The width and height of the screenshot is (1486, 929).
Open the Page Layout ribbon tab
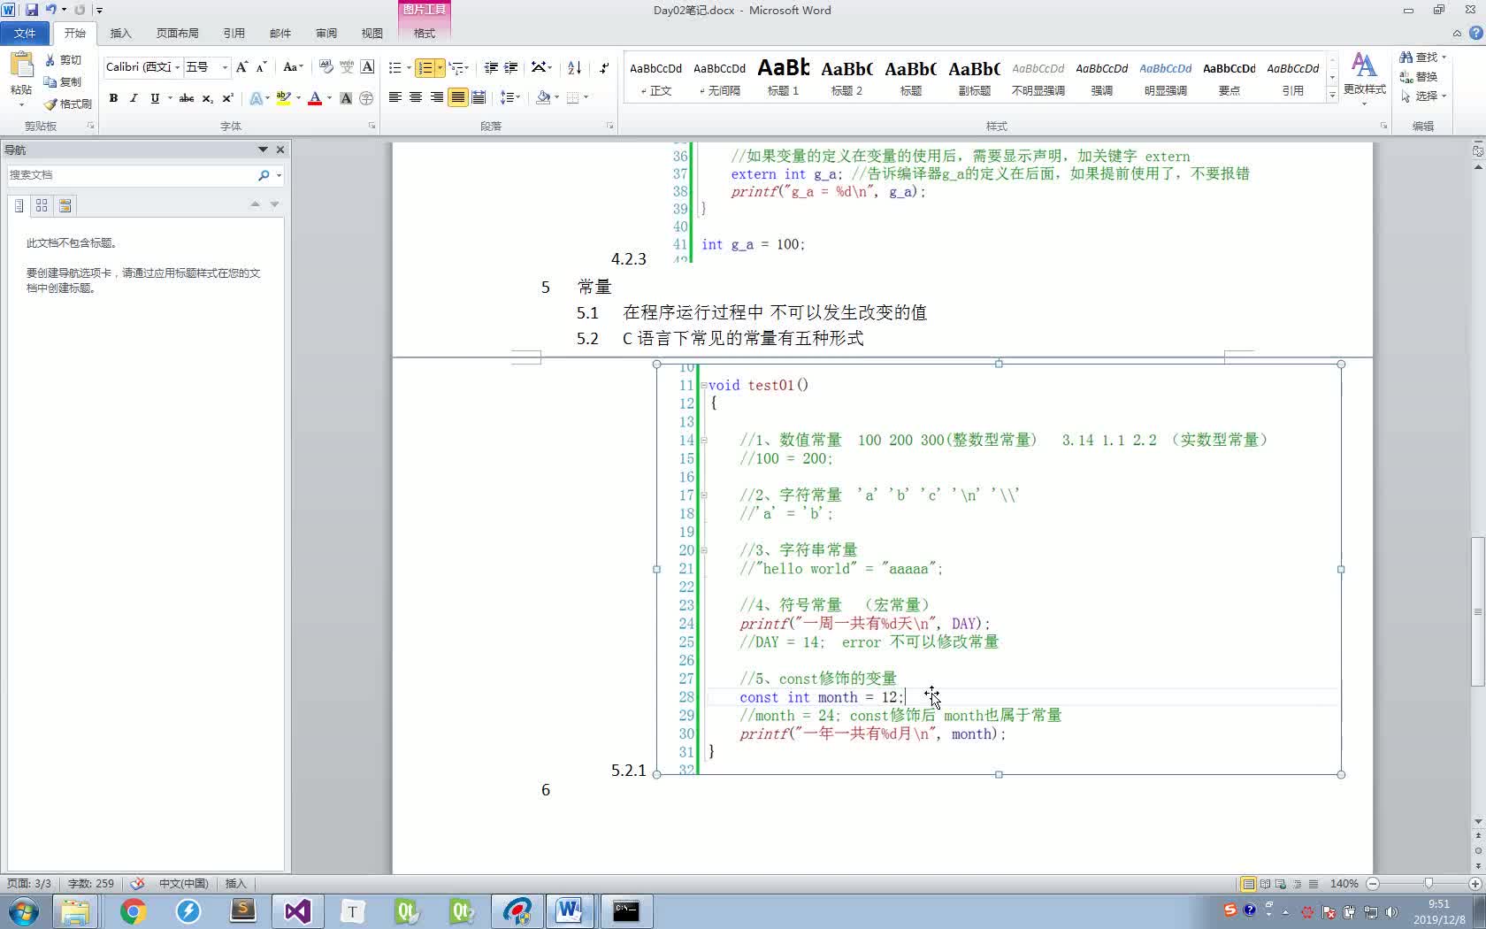(x=177, y=33)
